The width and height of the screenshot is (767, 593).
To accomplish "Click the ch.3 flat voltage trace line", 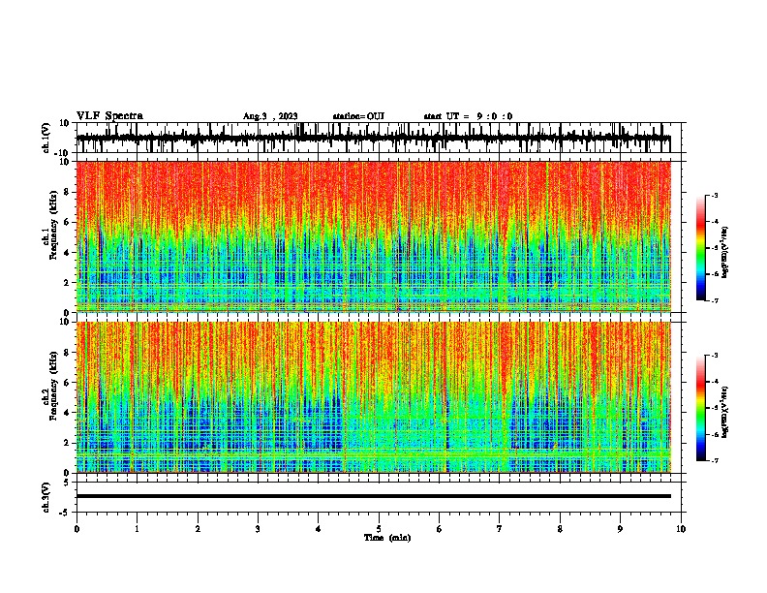I will pyautogui.click(x=373, y=496).
